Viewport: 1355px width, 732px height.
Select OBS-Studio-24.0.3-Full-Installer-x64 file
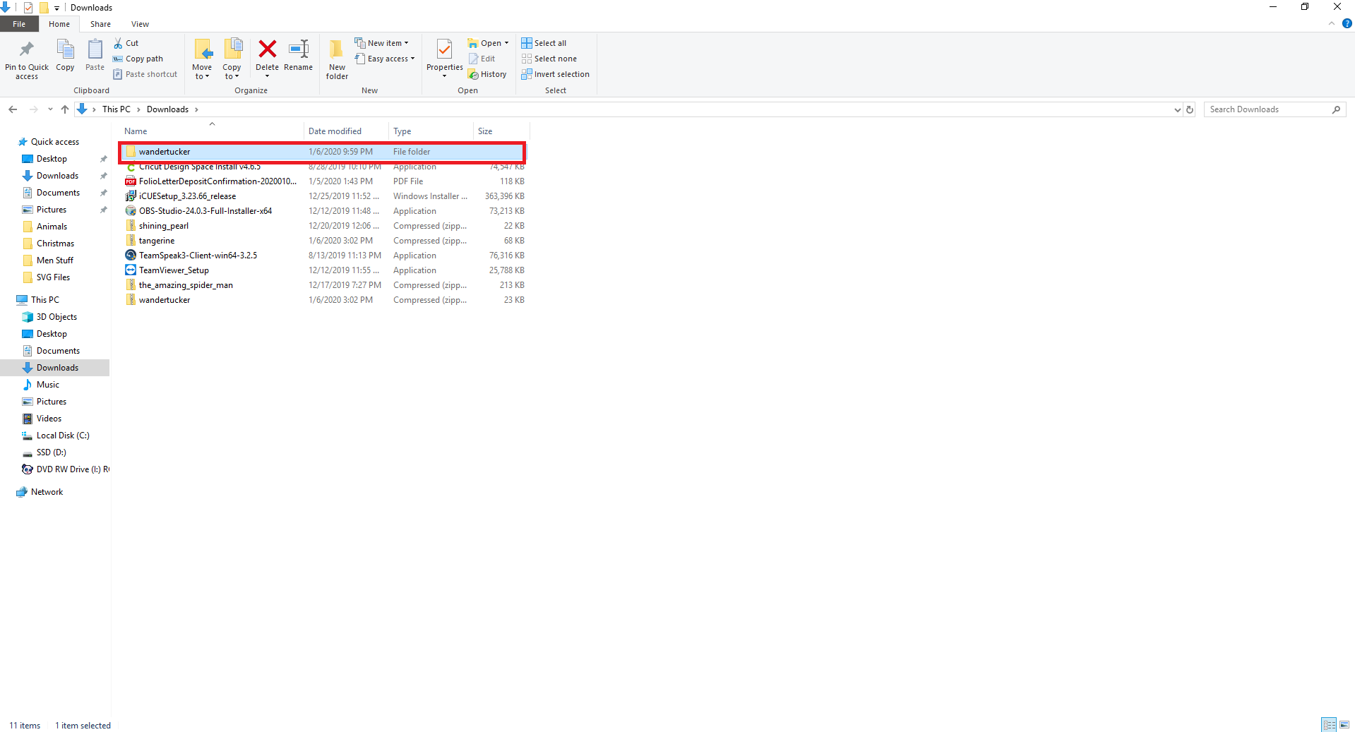pyautogui.click(x=324, y=211)
